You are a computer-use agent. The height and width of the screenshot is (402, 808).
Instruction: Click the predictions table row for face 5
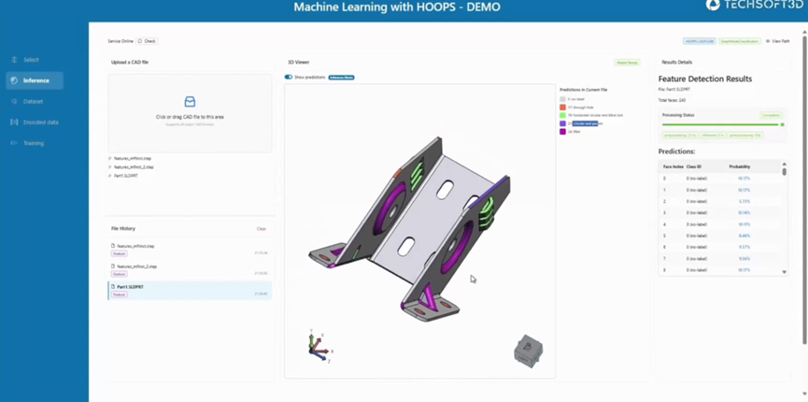pos(719,236)
